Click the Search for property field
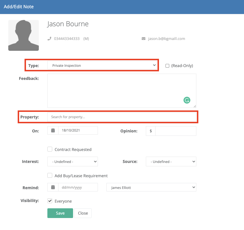244x230 pixels. (122, 117)
